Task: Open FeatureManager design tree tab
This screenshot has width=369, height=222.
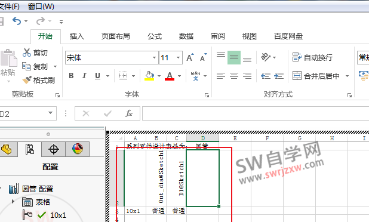Action: 8,149
